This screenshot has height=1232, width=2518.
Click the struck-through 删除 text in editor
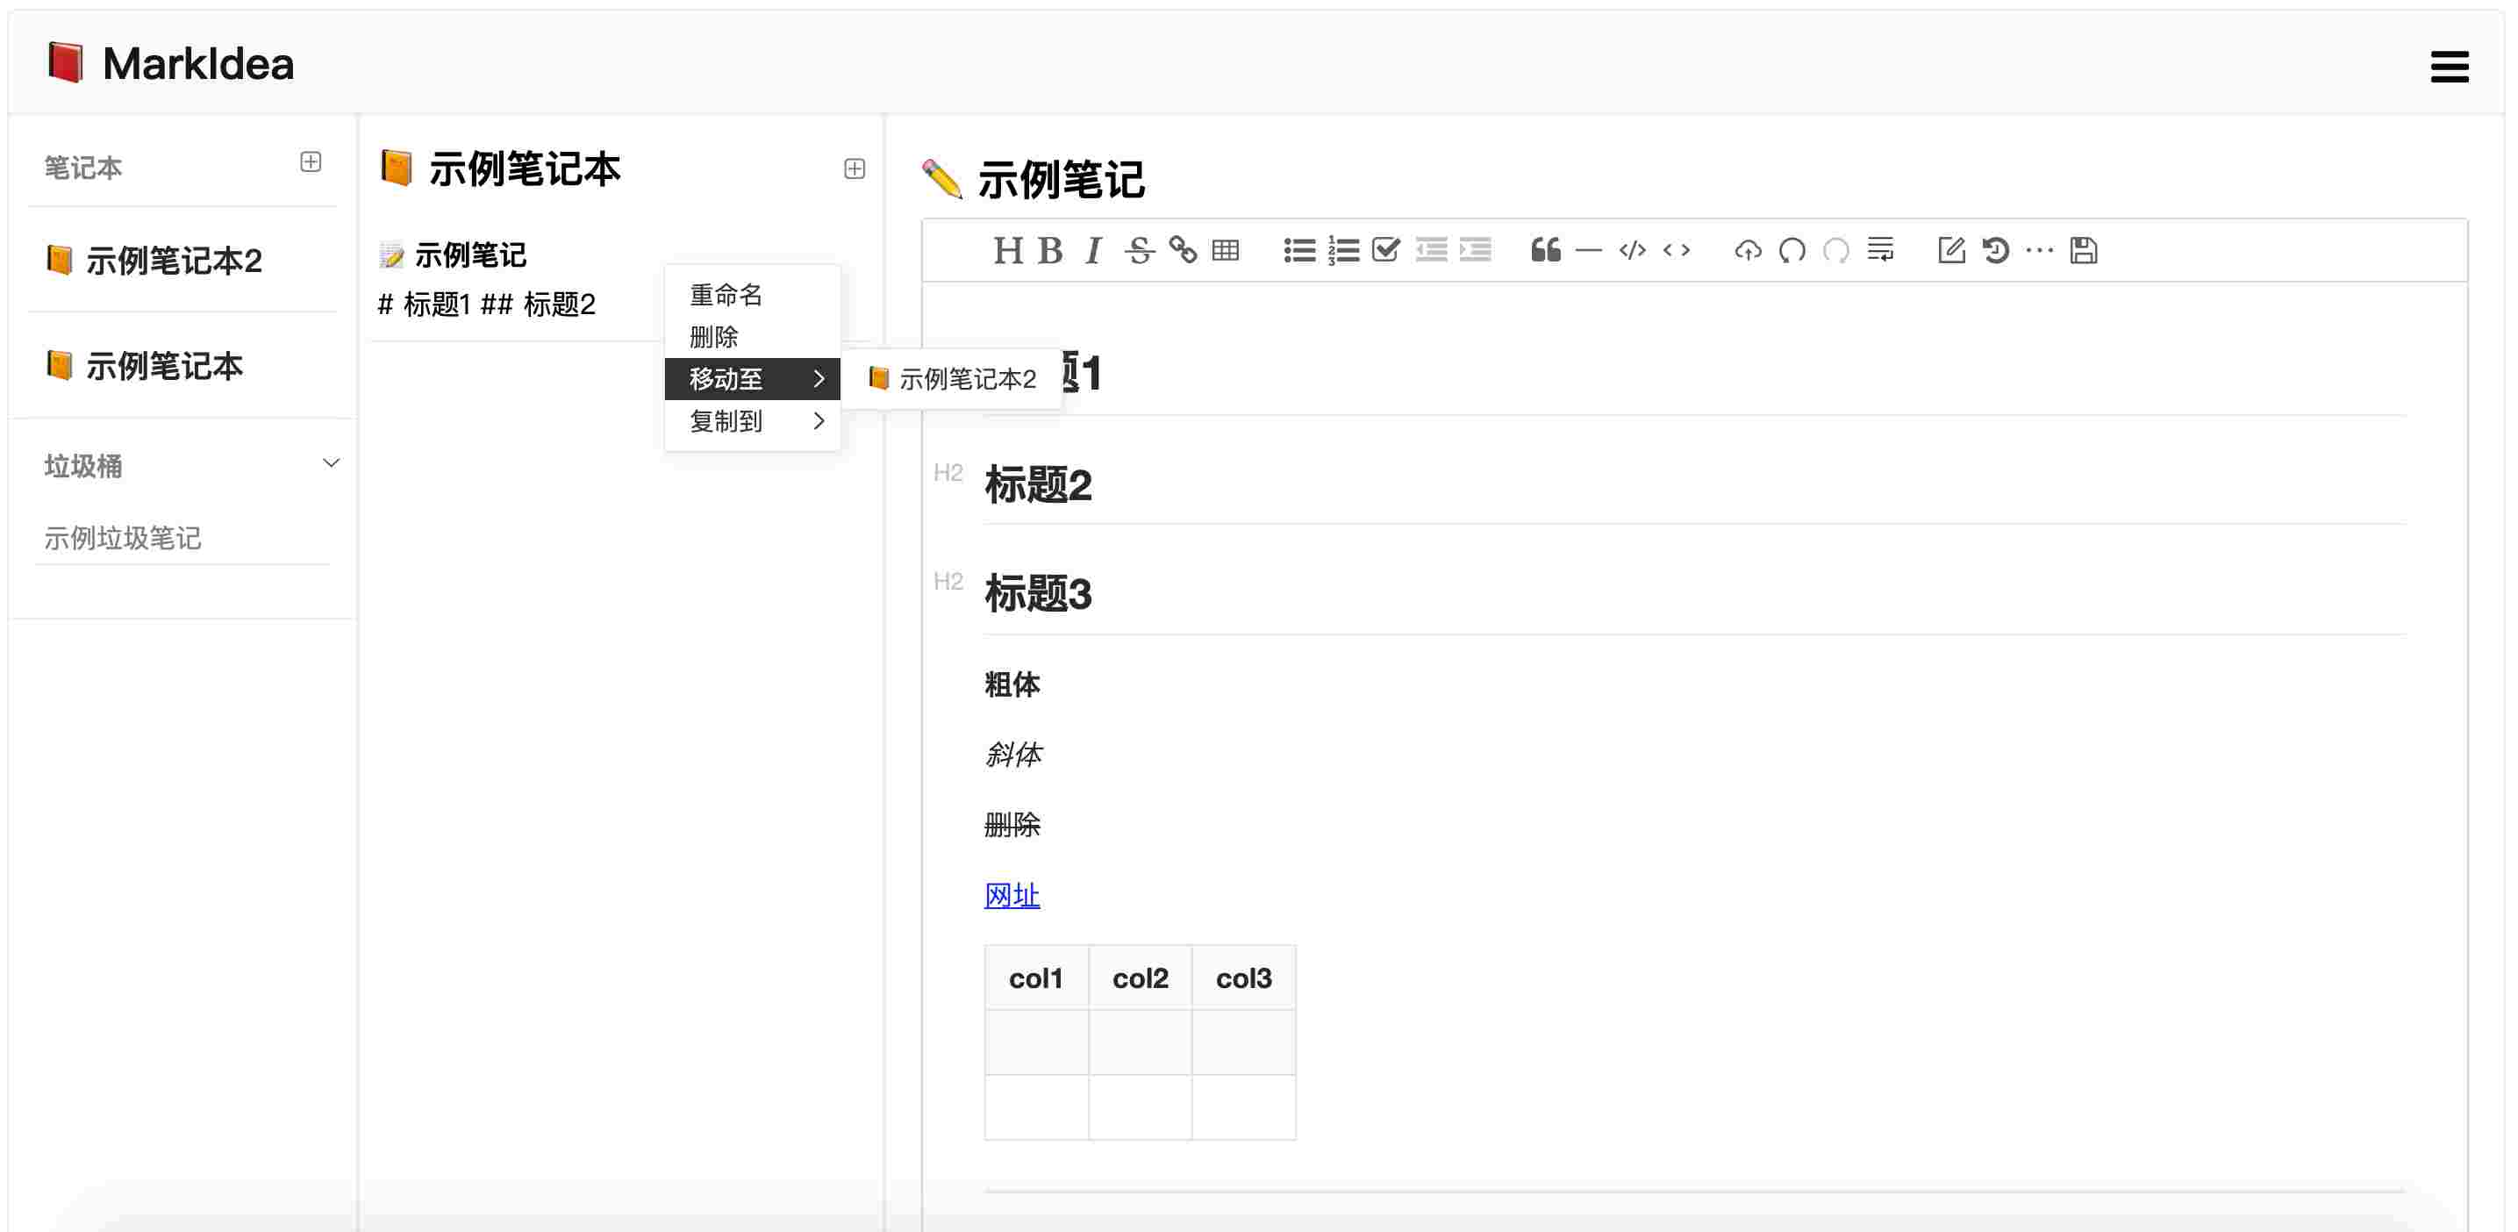coord(1012,825)
